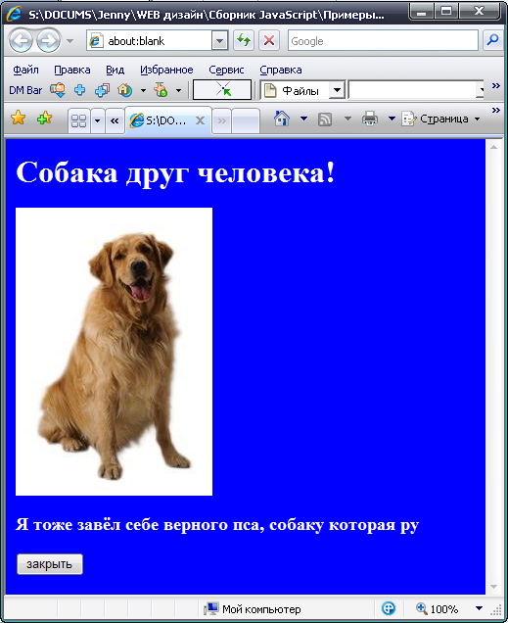Click the dog photo on the page
This screenshot has width=508, height=623.
[114, 352]
